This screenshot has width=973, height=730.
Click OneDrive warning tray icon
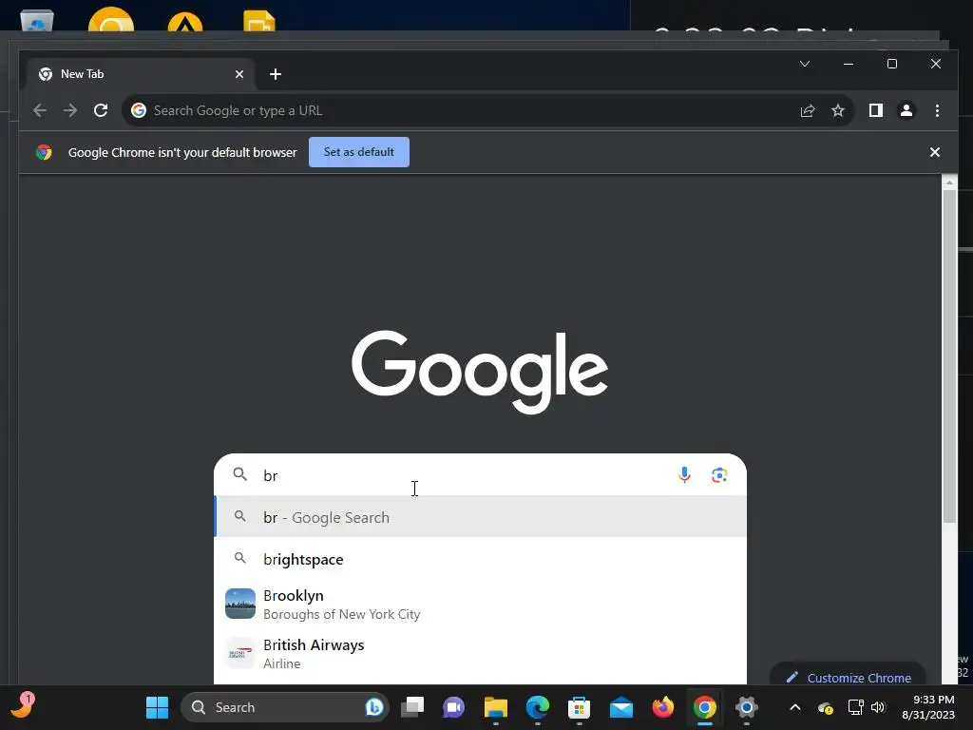click(x=826, y=707)
